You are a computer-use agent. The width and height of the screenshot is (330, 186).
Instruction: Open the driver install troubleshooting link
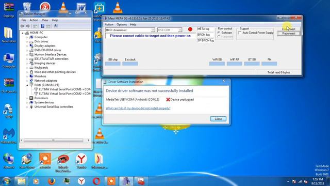pos(138,108)
